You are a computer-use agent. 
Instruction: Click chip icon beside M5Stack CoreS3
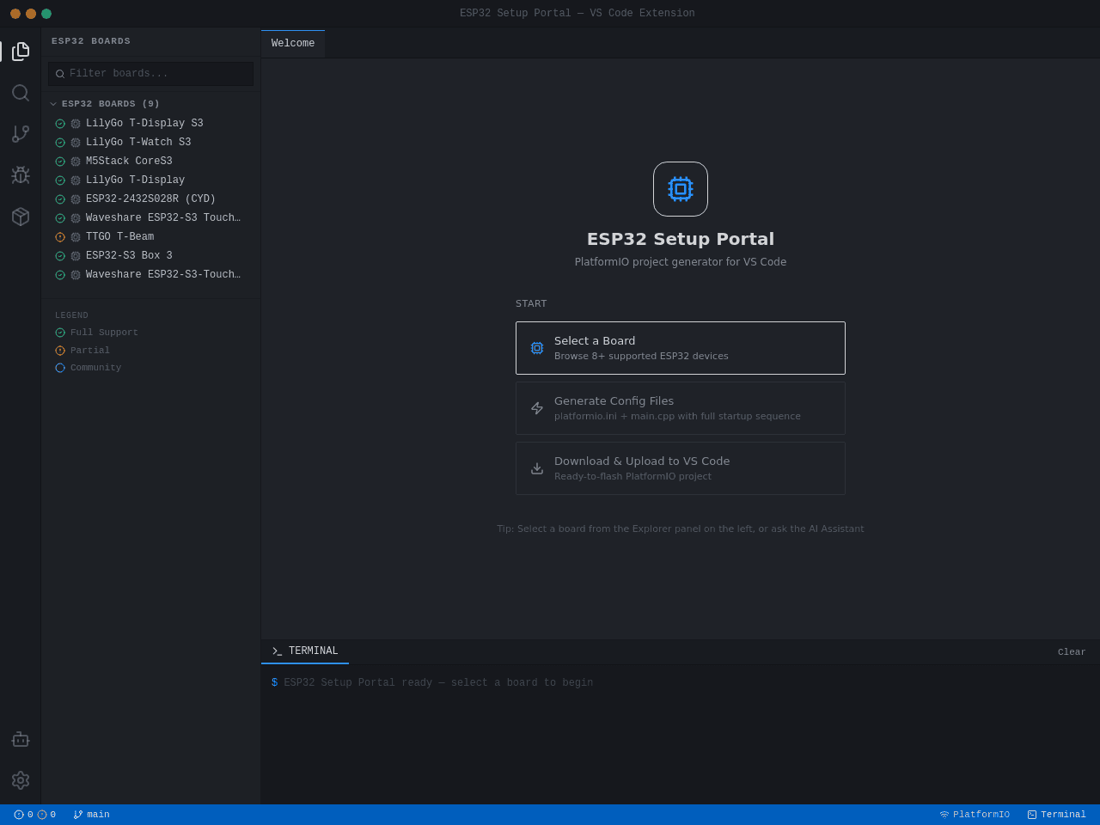(76, 162)
